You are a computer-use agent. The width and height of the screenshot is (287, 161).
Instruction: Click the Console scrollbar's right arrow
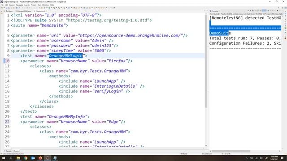click(x=280, y=151)
